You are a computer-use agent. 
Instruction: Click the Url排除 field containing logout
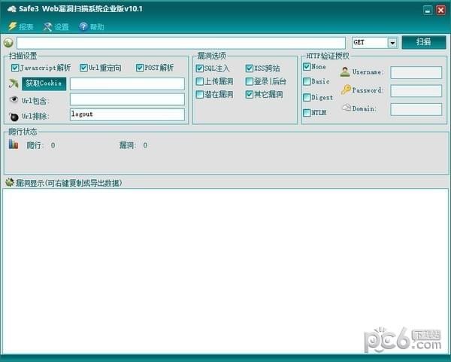[127, 114]
